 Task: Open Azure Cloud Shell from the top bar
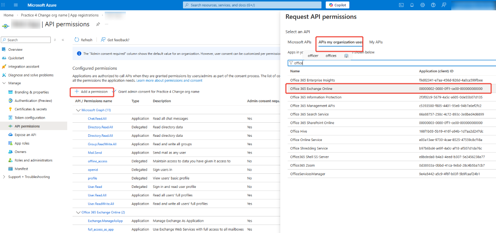click(401, 5)
